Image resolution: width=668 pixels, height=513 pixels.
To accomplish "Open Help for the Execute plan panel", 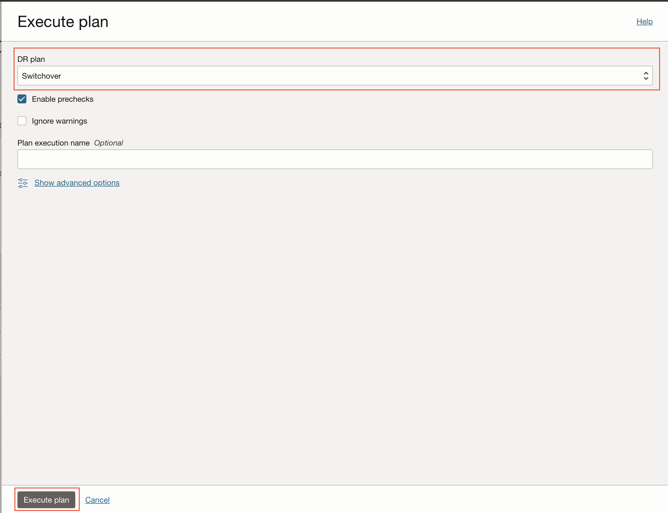I will click(x=644, y=21).
